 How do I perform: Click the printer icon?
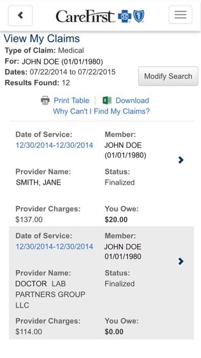click(x=45, y=100)
